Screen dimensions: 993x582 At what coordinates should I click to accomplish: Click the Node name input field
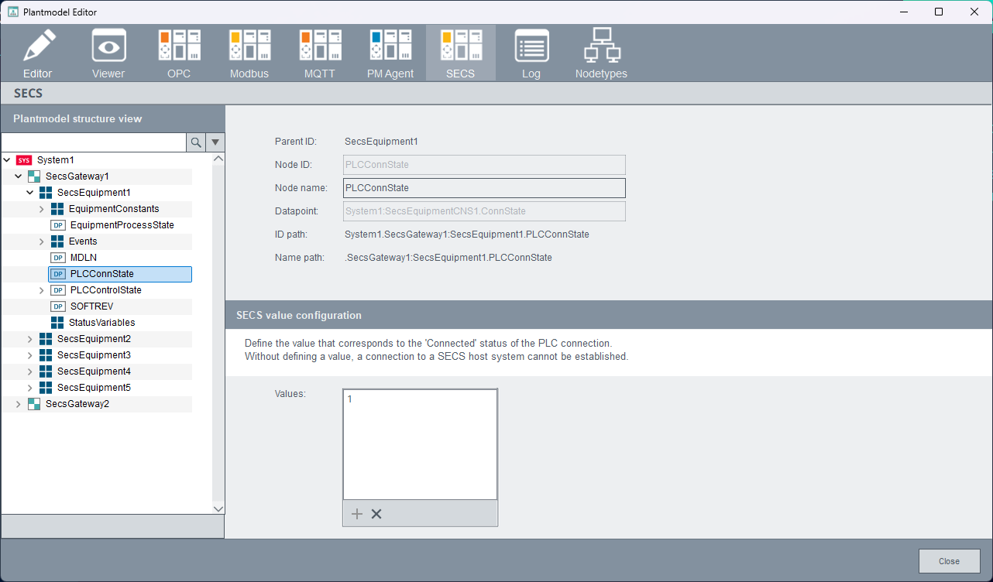(x=484, y=188)
